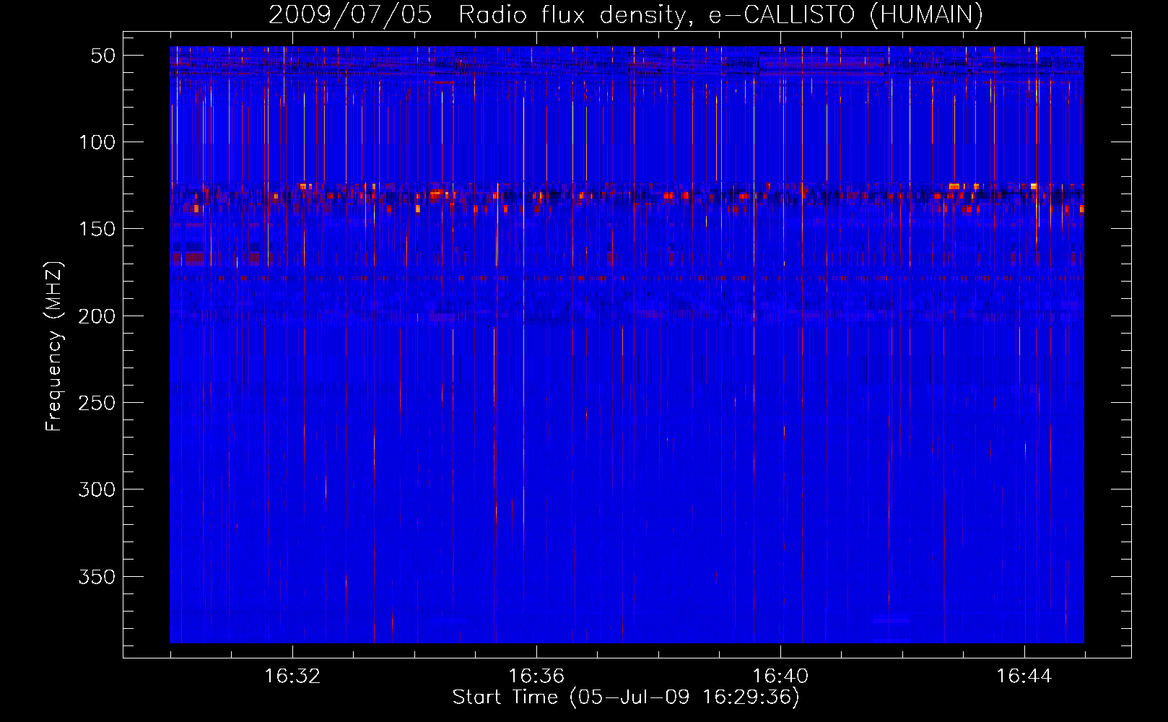The width and height of the screenshot is (1168, 722).
Task: Click the 100 MHz frequency label
Action: tap(97, 142)
